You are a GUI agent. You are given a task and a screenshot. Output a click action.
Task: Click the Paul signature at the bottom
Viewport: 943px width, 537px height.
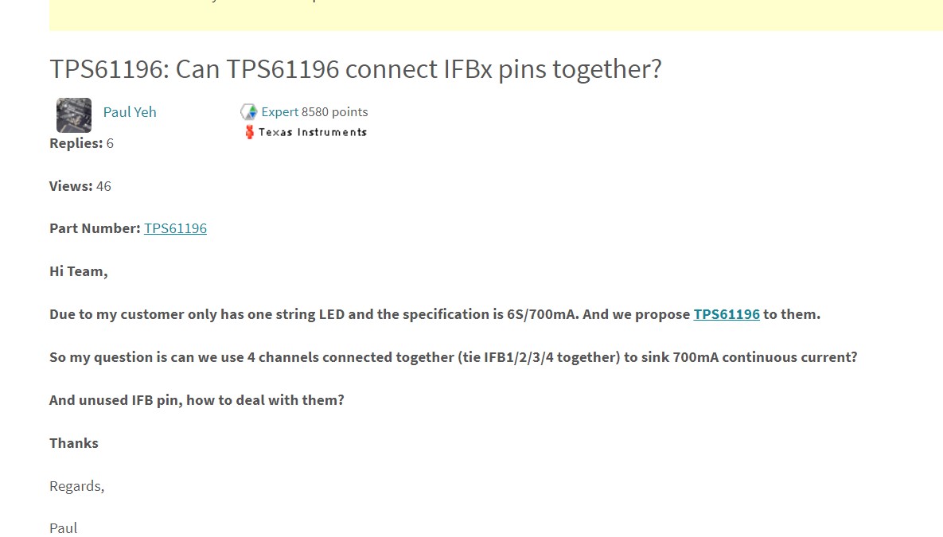pos(63,528)
